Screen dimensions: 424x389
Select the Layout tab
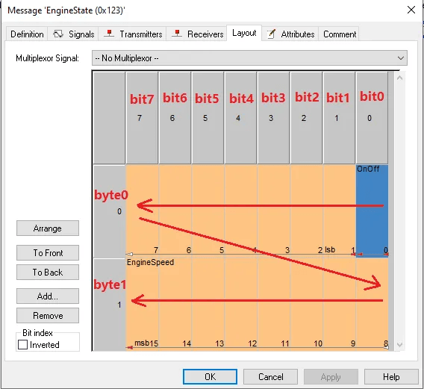pyautogui.click(x=244, y=33)
